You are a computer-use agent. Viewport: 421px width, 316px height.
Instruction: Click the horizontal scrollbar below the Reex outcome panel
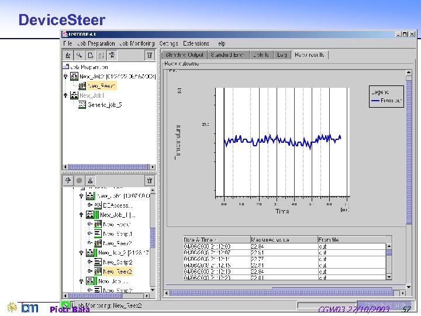pos(285,293)
